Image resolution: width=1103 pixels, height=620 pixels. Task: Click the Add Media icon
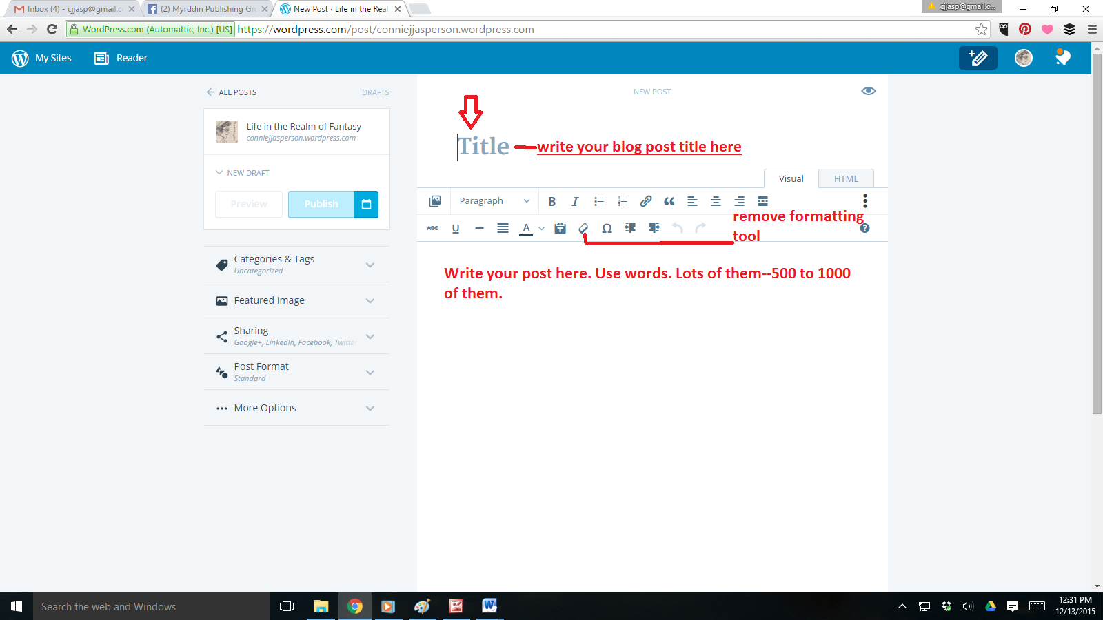[x=435, y=201]
